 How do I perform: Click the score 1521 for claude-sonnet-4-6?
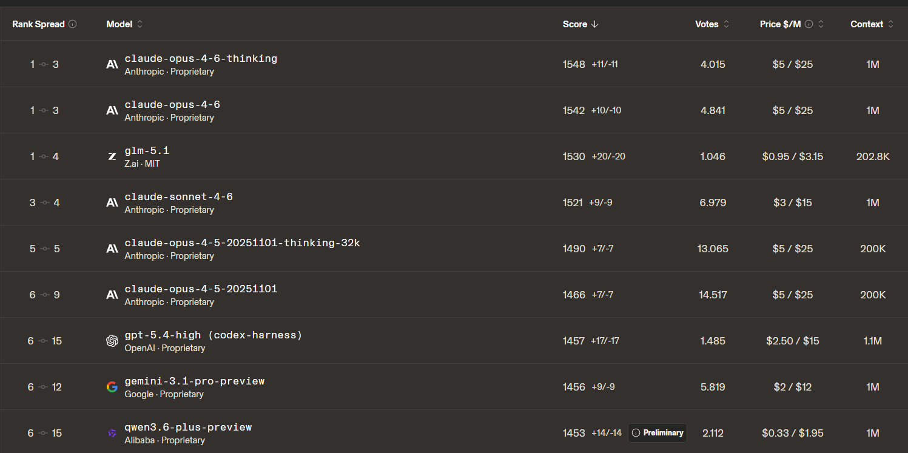573,203
